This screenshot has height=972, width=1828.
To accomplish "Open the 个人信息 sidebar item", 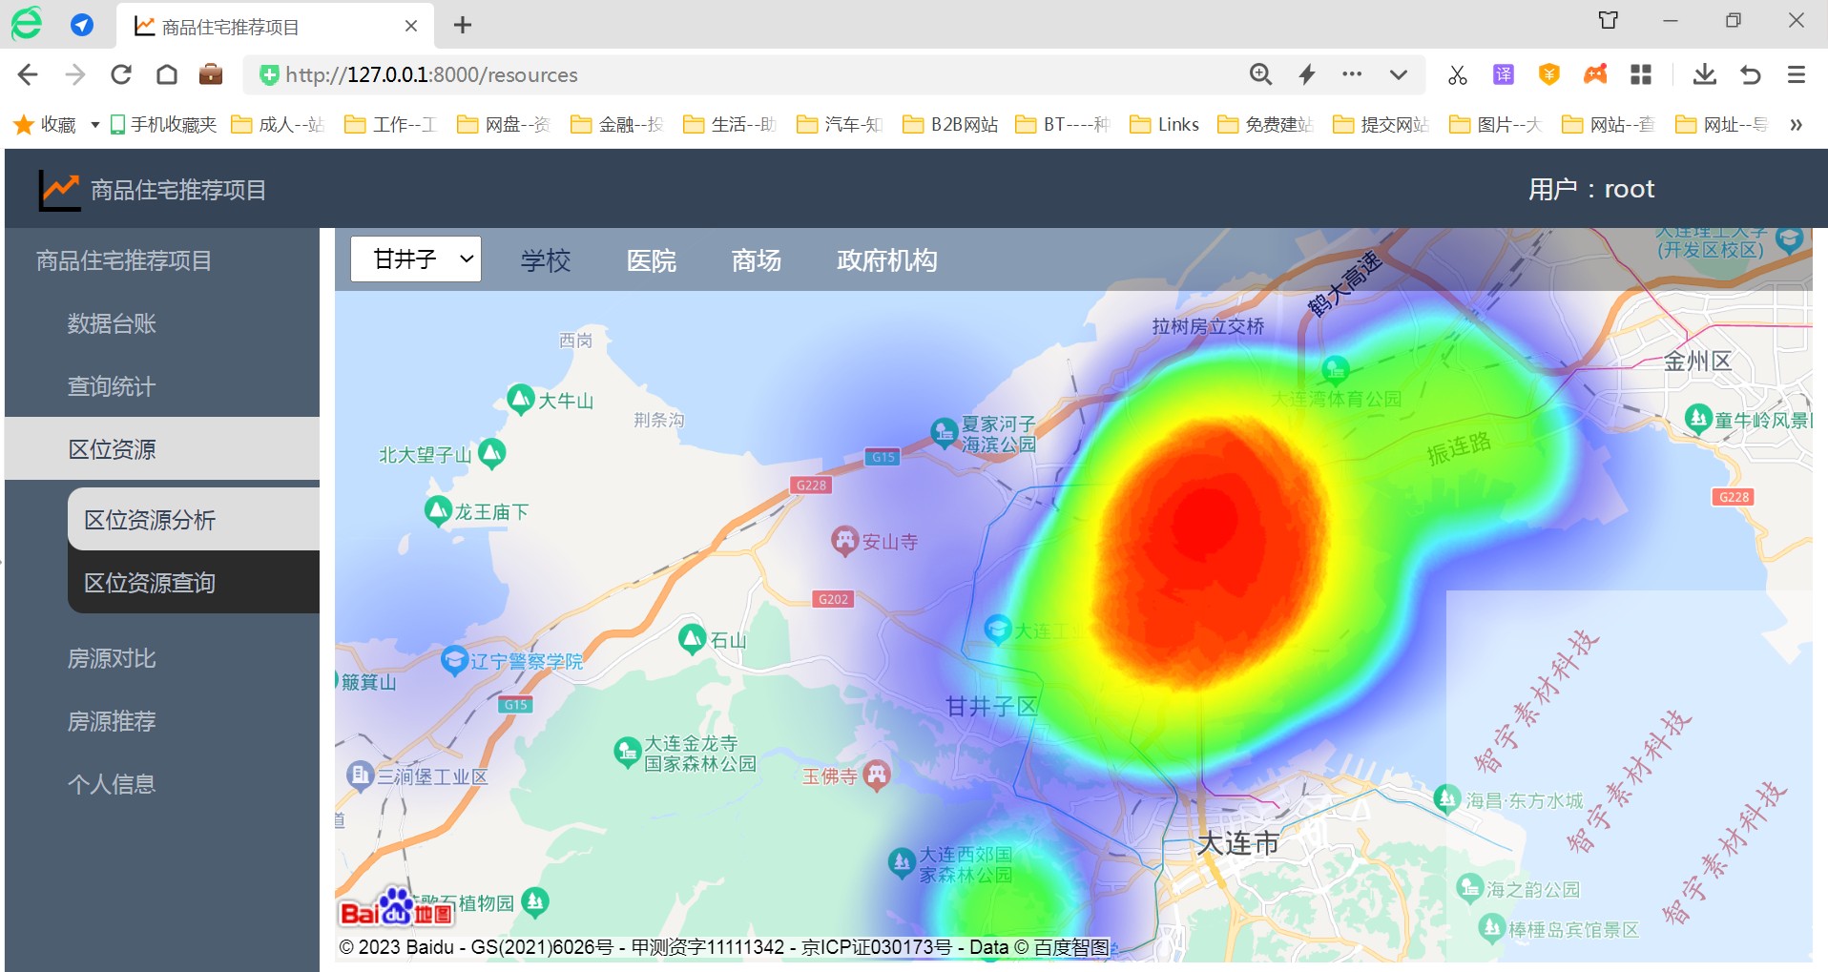I will click(x=112, y=784).
